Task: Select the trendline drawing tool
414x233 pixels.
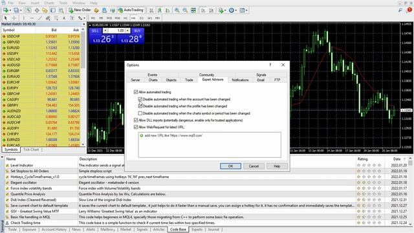Action: pyautogui.click(x=40, y=18)
